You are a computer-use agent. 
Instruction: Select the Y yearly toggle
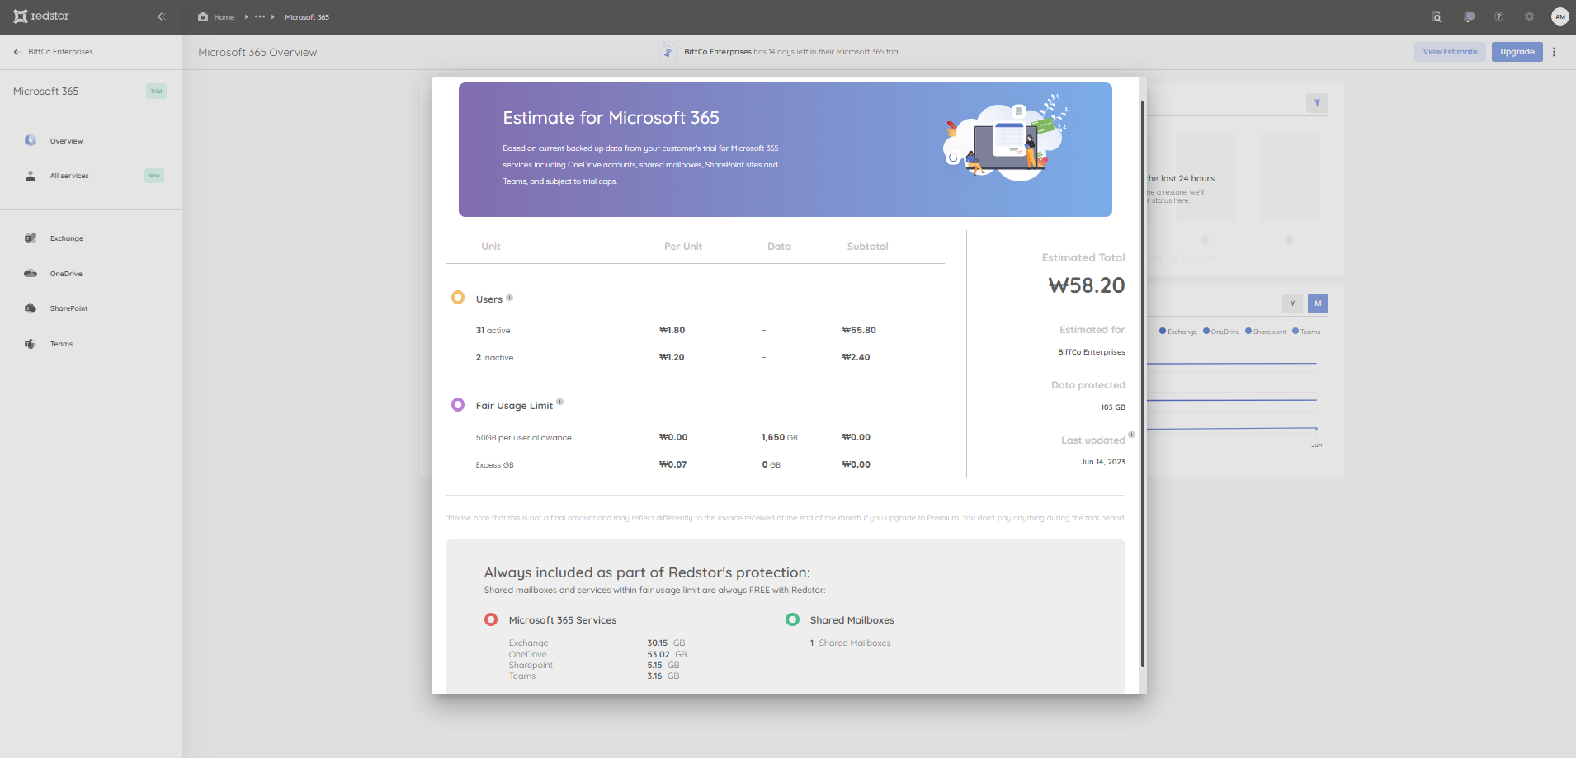1292,304
